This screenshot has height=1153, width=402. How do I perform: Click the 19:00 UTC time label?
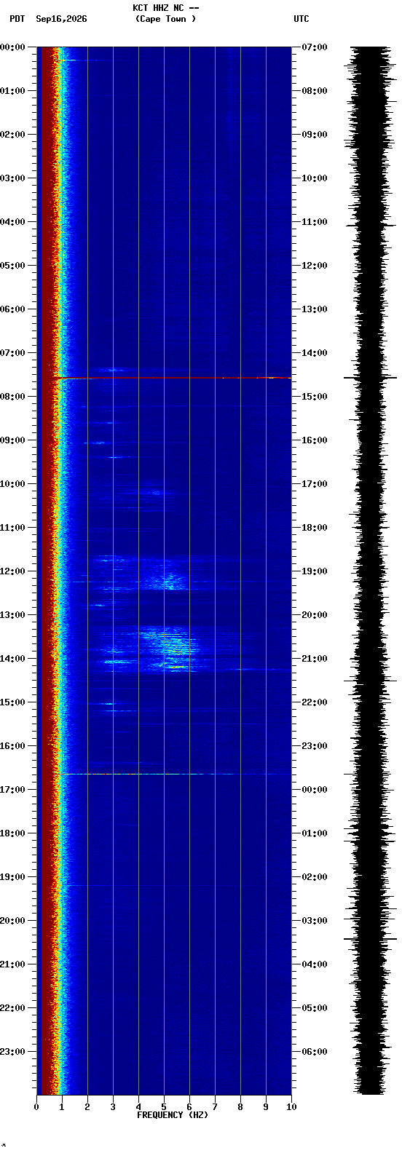click(x=314, y=571)
